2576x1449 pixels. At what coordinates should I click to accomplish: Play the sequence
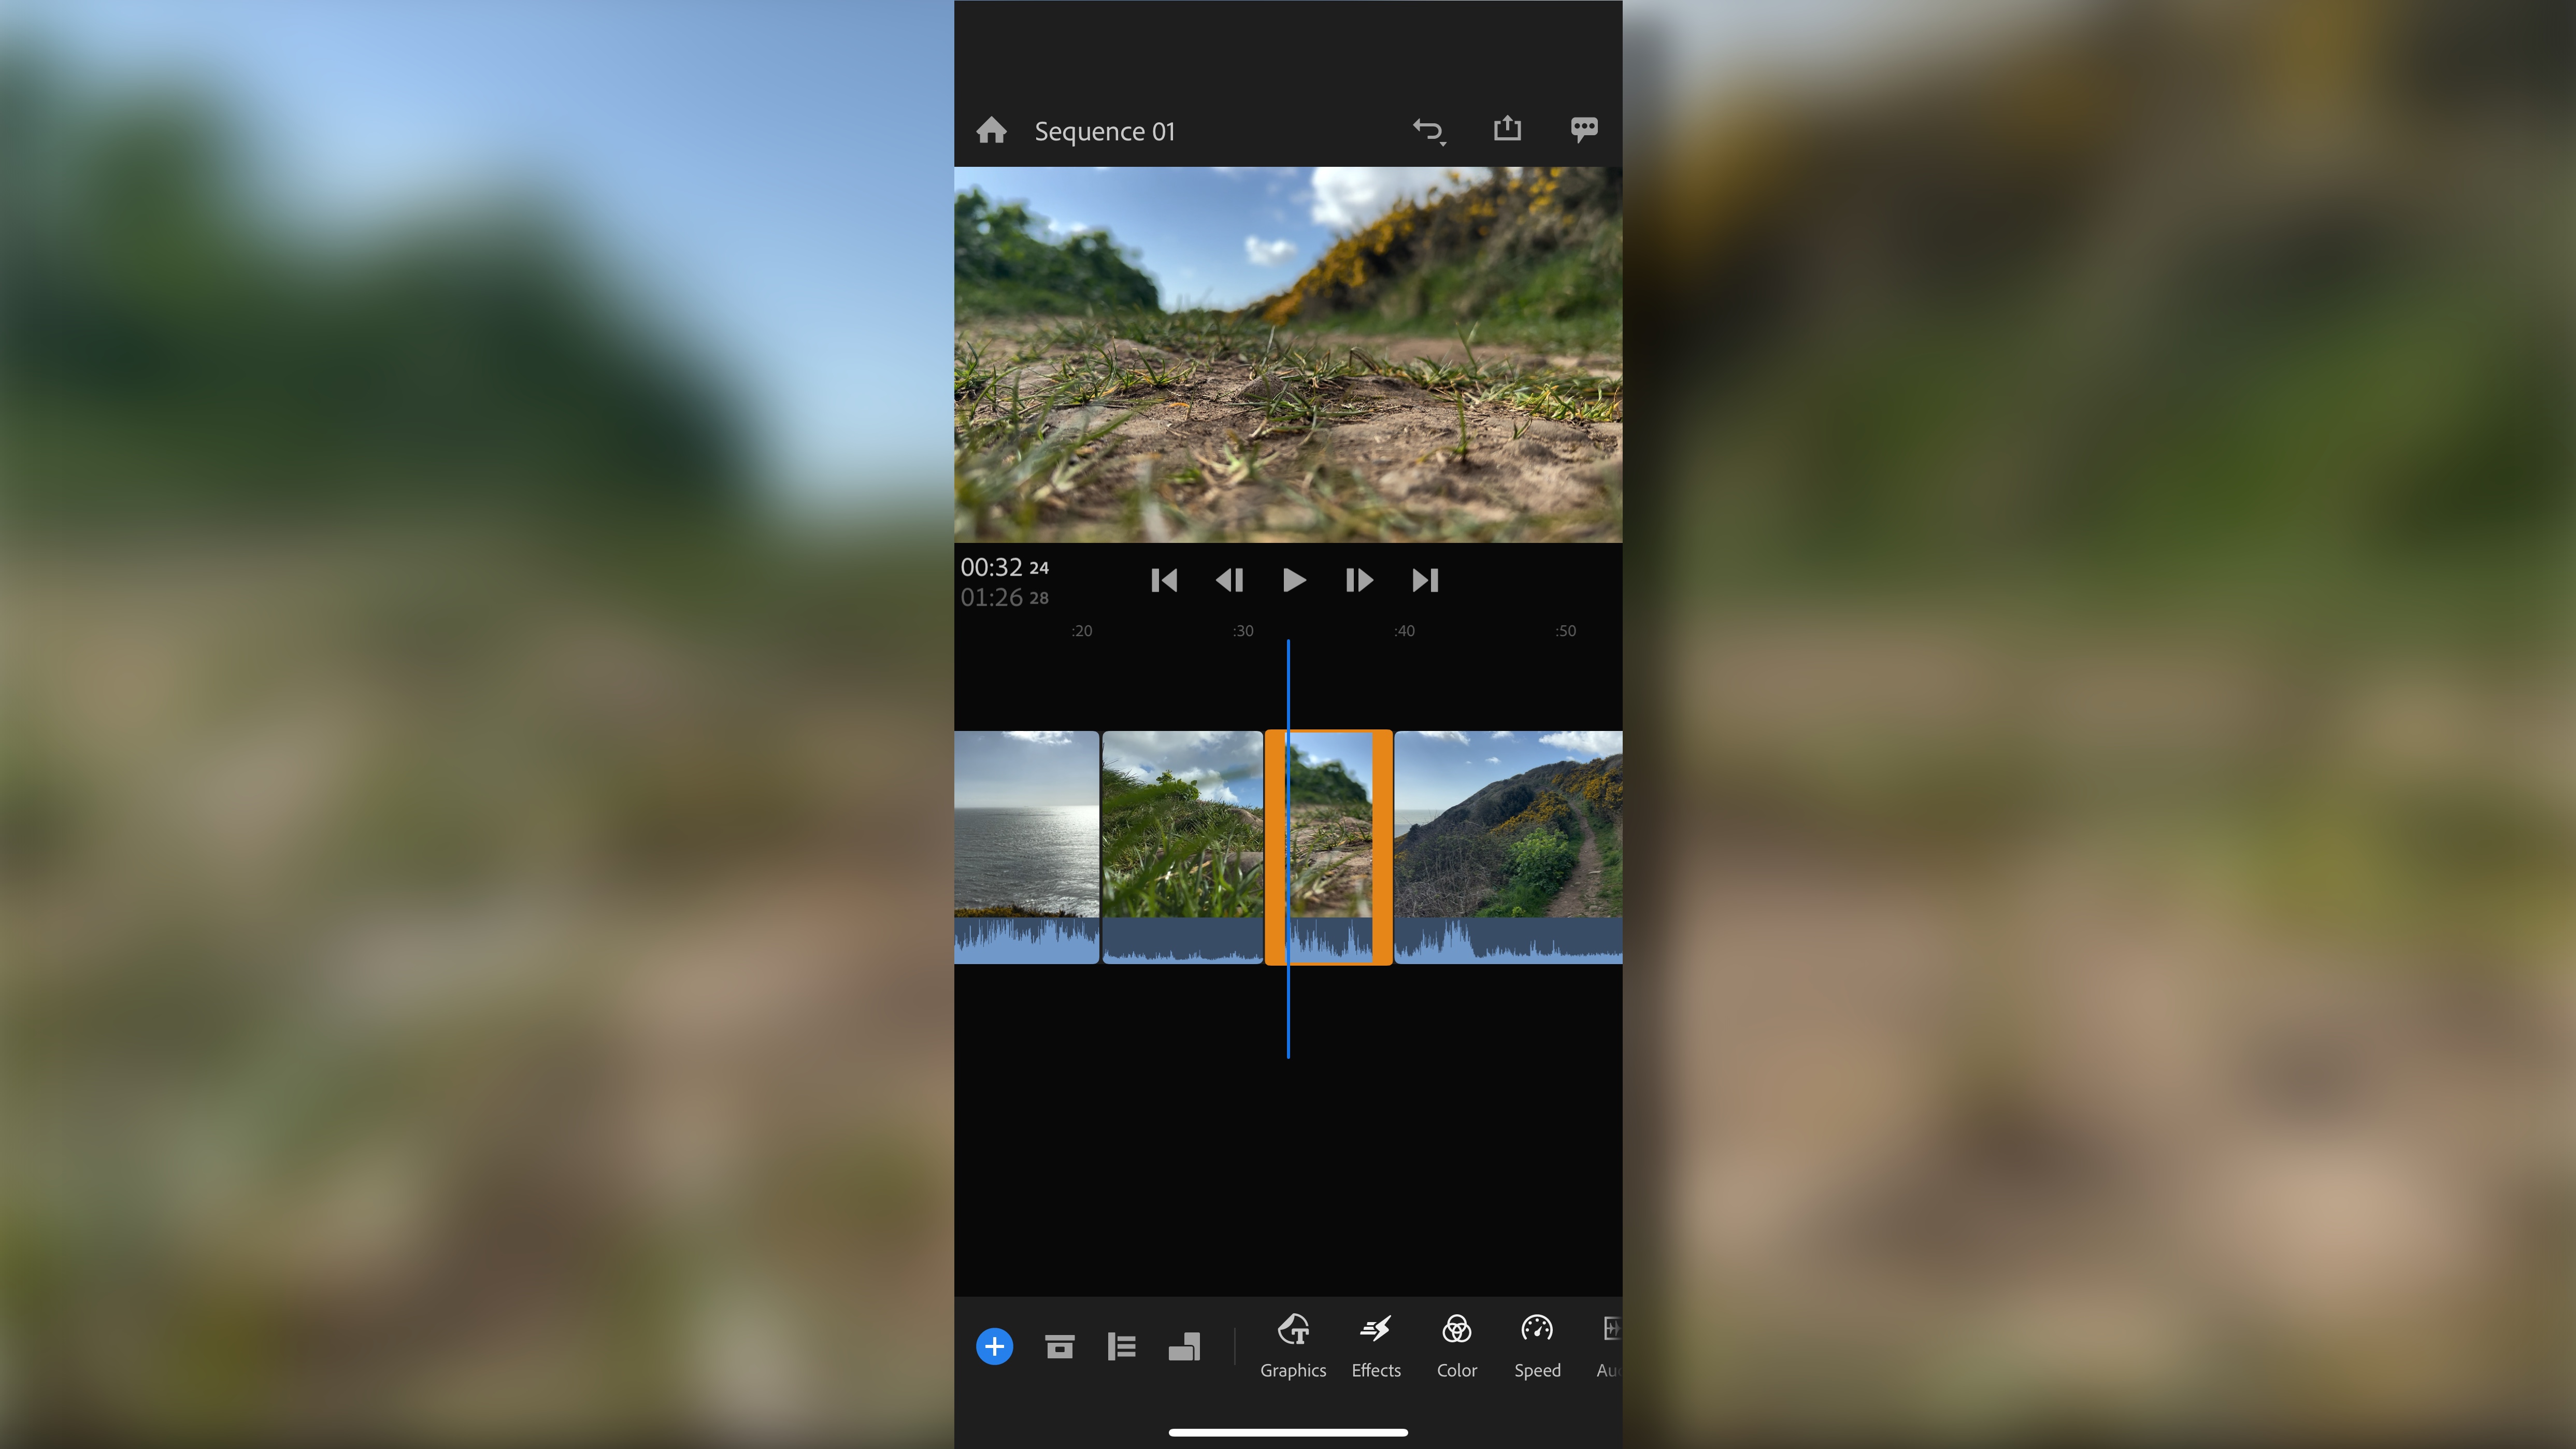tap(1293, 580)
